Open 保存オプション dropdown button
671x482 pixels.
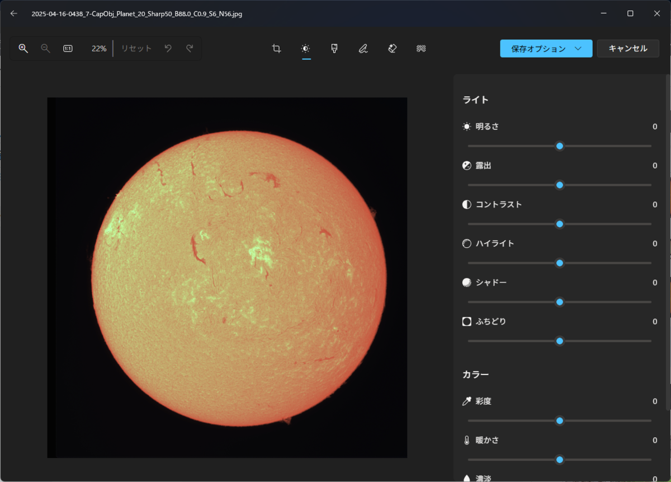click(546, 49)
